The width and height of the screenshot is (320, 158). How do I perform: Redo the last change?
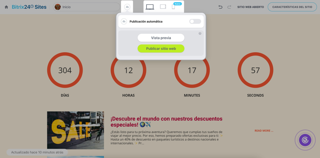(229, 7)
